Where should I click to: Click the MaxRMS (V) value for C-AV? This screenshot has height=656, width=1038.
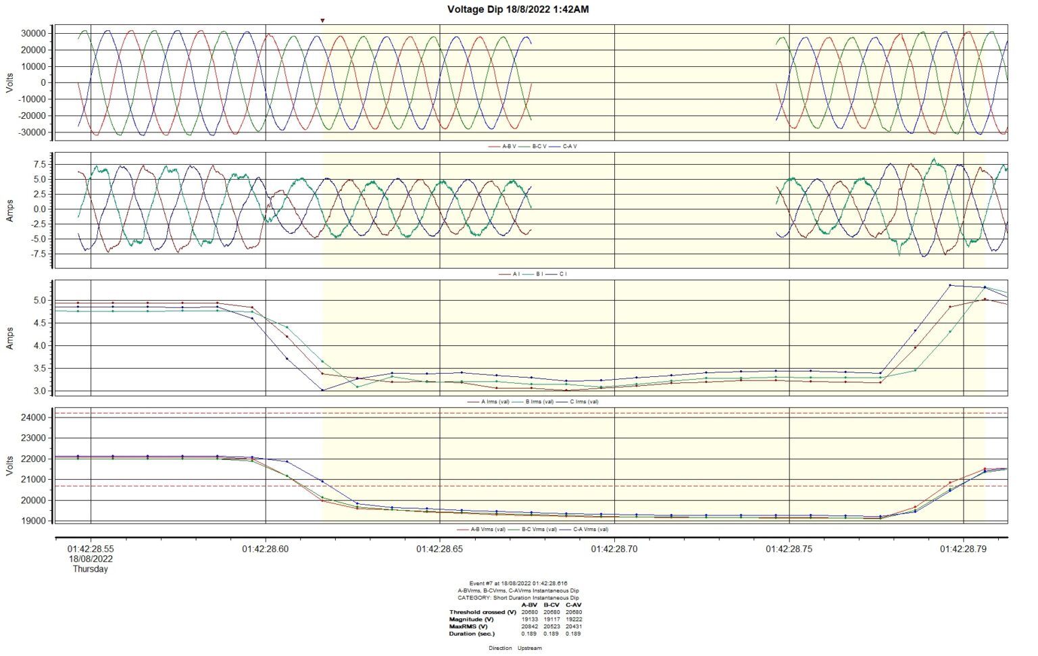(574, 626)
